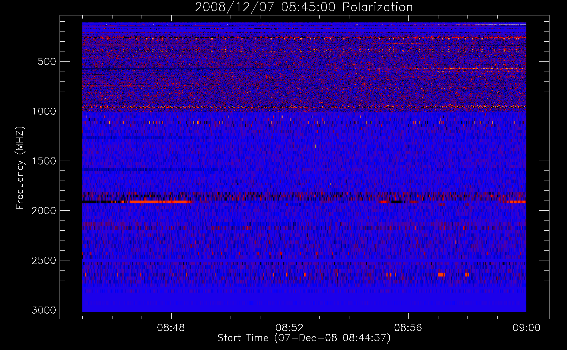Image resolution: width=567 pixels, height=350 pixels.
Task: Click the 08:56 time tick label
Action: (408, 328)
